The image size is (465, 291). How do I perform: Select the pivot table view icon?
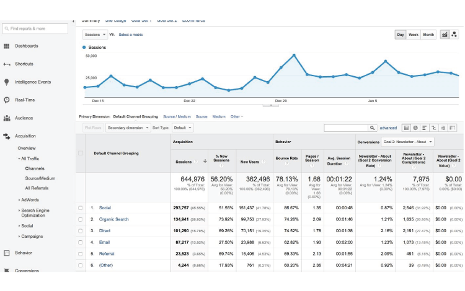[x=452, y=128]
